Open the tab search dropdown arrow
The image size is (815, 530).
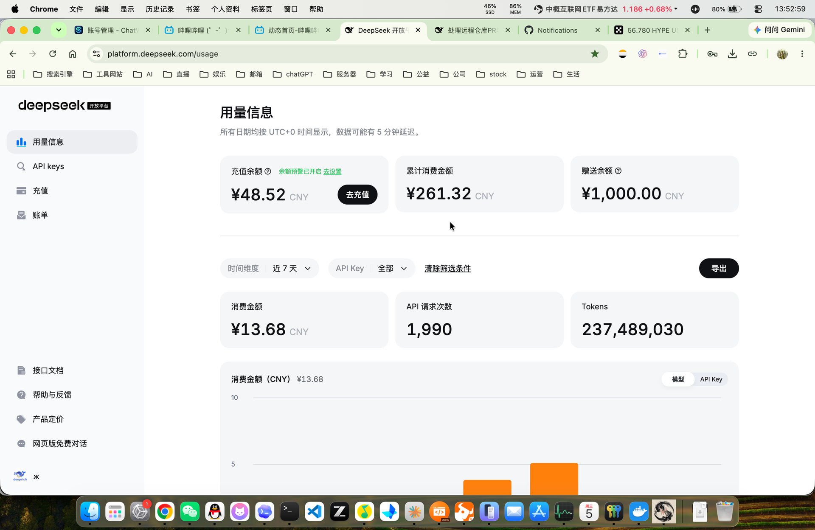click(x=59, y=30)
